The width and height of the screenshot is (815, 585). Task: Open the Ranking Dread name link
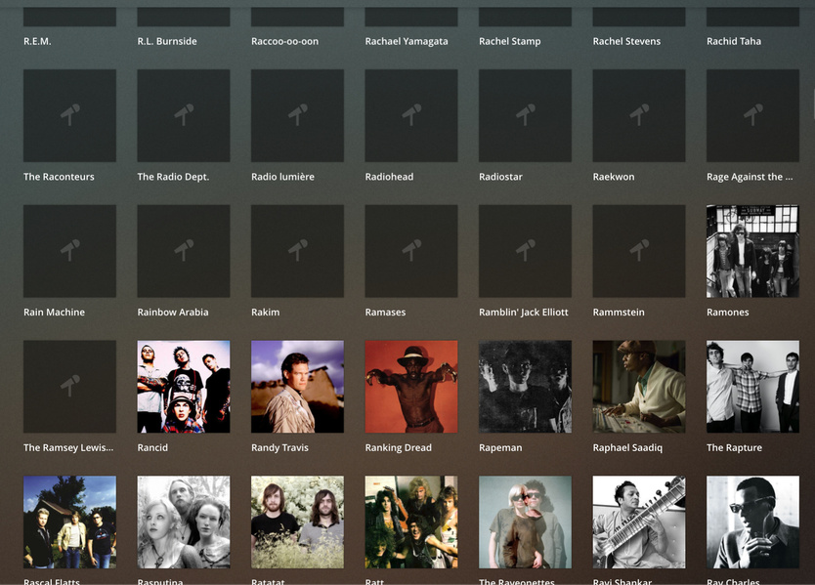click(398, 448)
